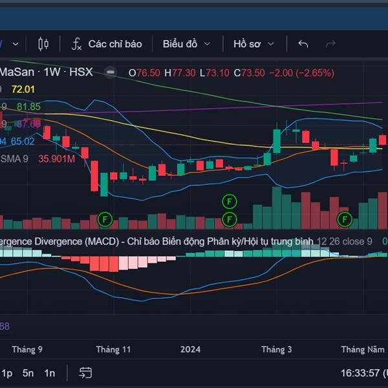388x388 pixels.
Task: Click the 35.901M volume value
Action: click(x=57, y=159)
